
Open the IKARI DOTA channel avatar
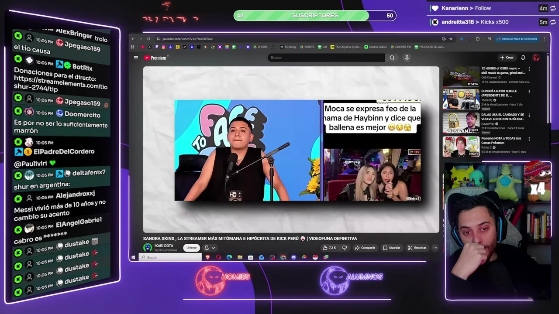[148, 248]
